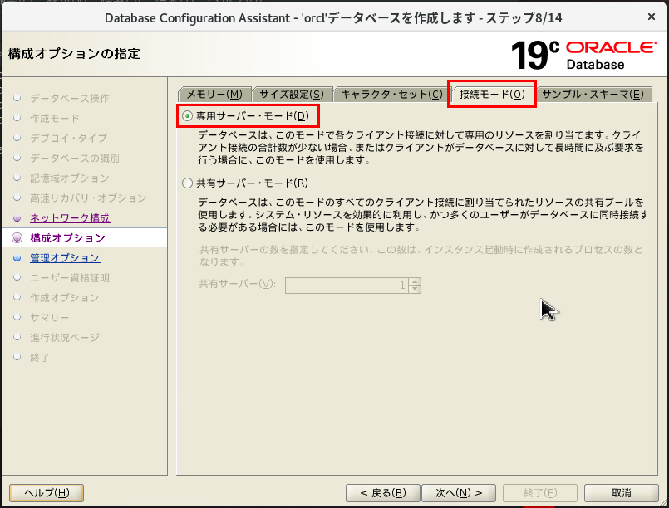
Task: Click the データベース操作 step label
Action: (70, 99)
